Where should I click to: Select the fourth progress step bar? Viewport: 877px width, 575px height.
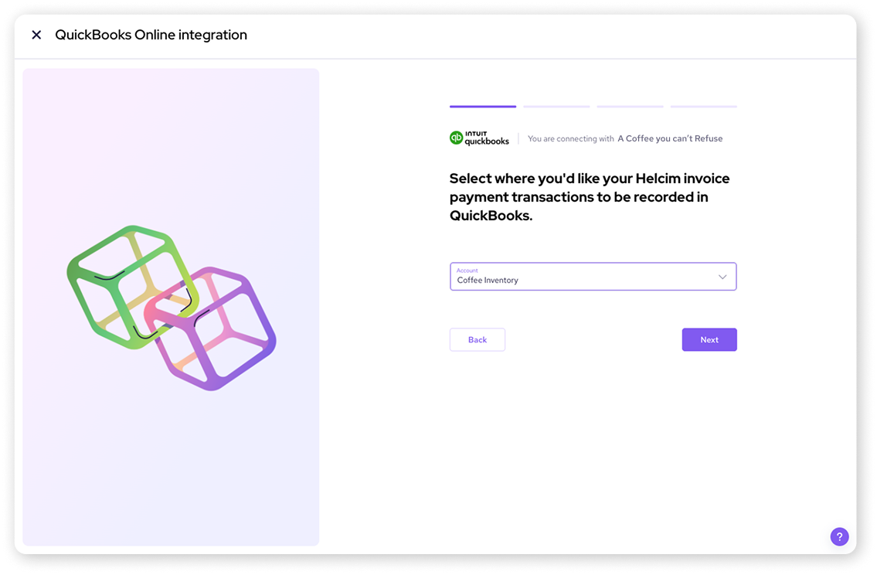click(704, 107)
